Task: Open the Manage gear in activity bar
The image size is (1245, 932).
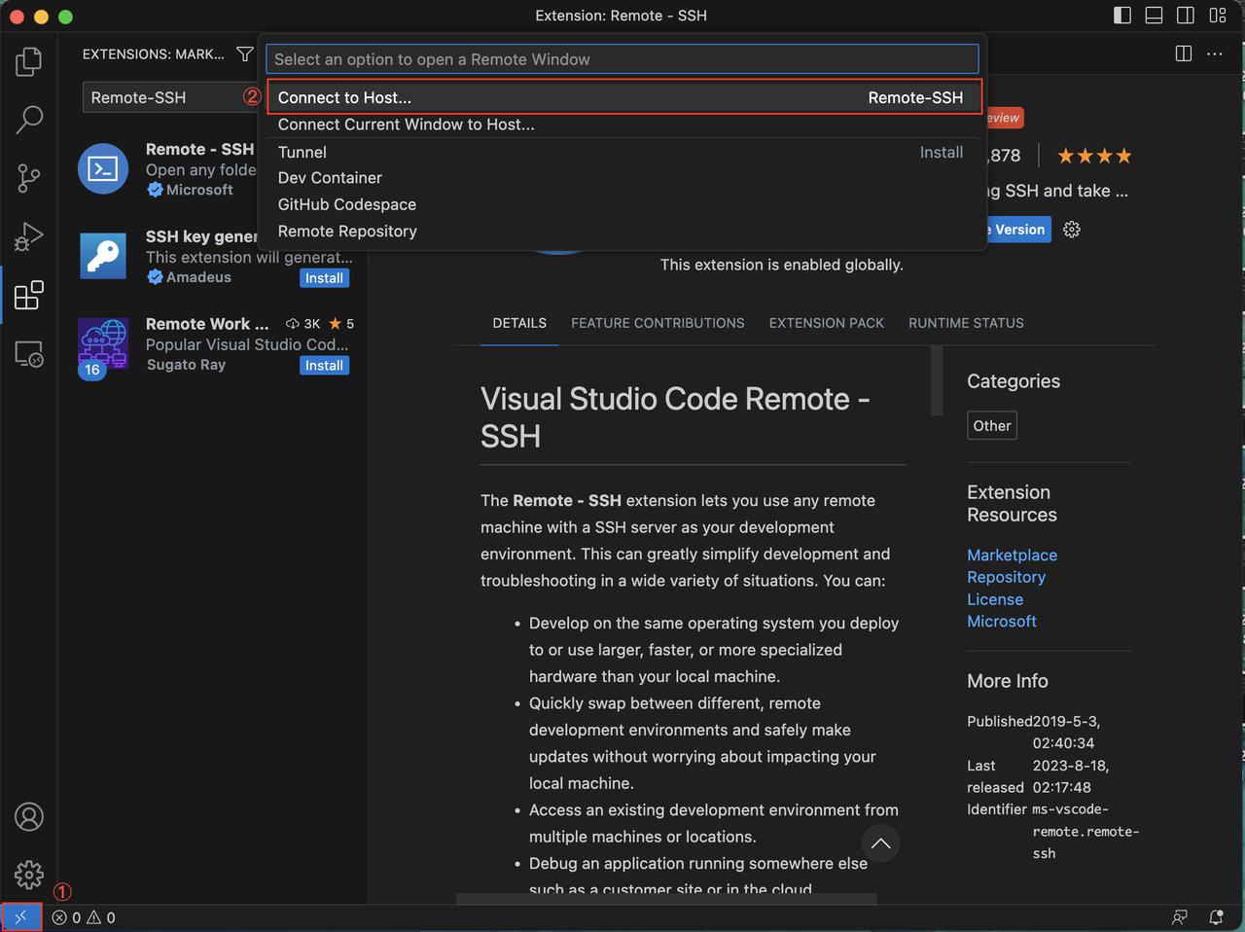Action: (29, 874)
